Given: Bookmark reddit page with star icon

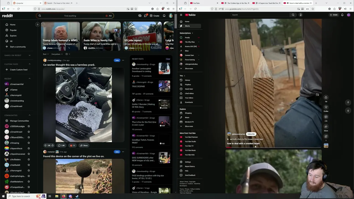Looking at the screenshot, I should (136, 9).
